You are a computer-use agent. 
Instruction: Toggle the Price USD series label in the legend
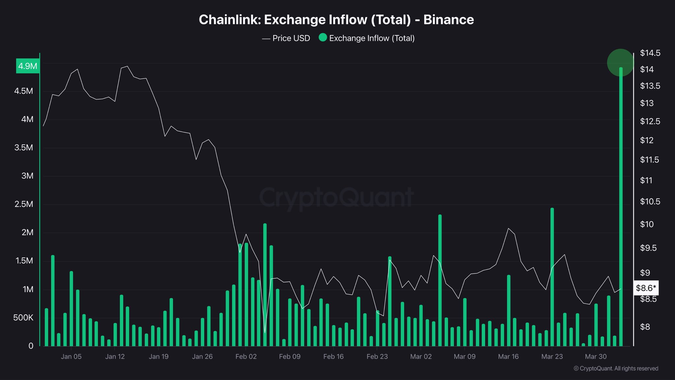(x=291, y=38)
